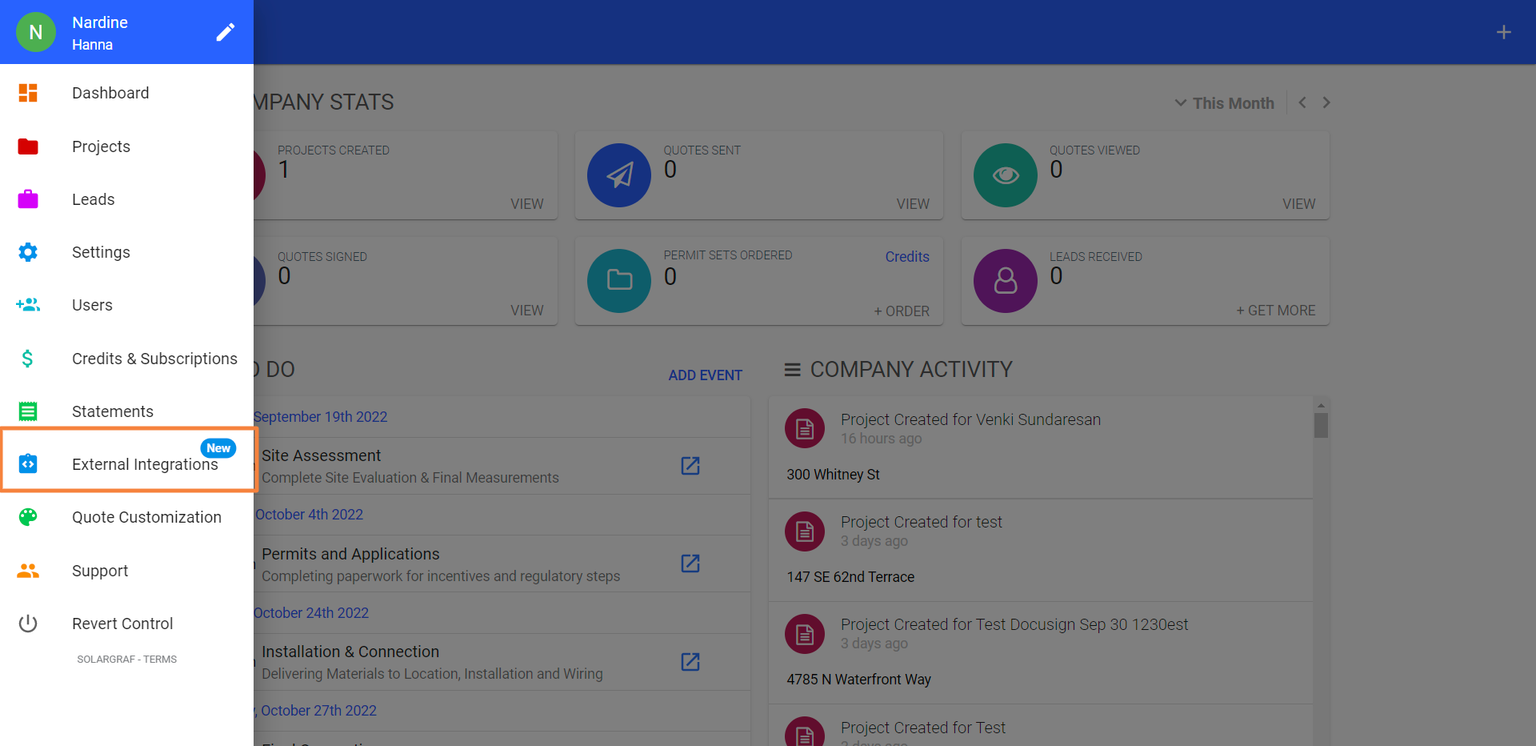Open the This Month period dropdown
Image resolution: width=1536 pixels, height=746 pixels.
coord(1225,102)
